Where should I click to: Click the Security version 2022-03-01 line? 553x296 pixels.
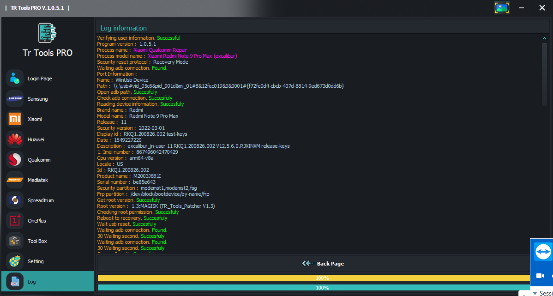(x=131, y=128)
